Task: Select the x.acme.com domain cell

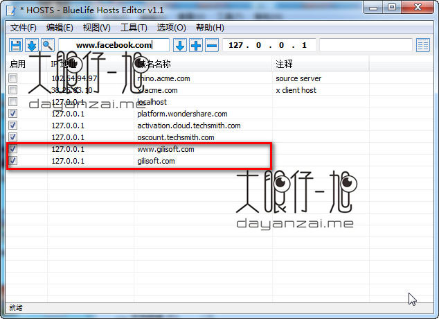Action: 157,90
